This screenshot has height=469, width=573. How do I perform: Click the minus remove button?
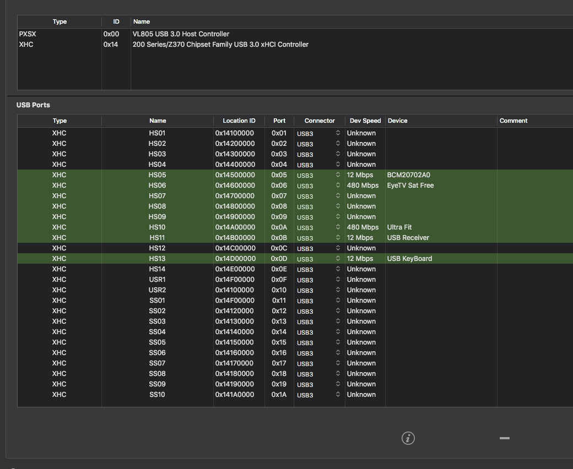pyautogui.click(x=504, y=438)
